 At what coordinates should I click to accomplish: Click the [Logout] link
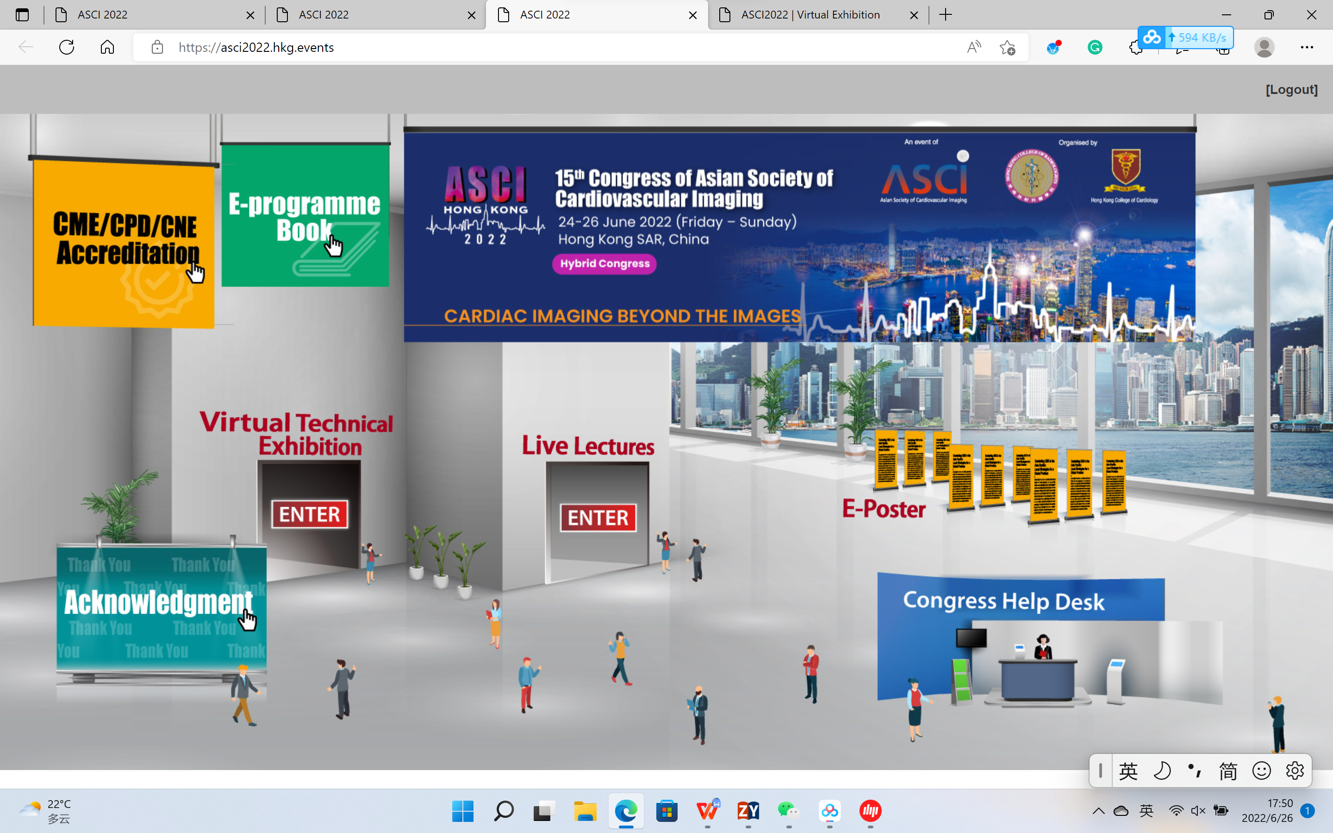point(1291,89)
